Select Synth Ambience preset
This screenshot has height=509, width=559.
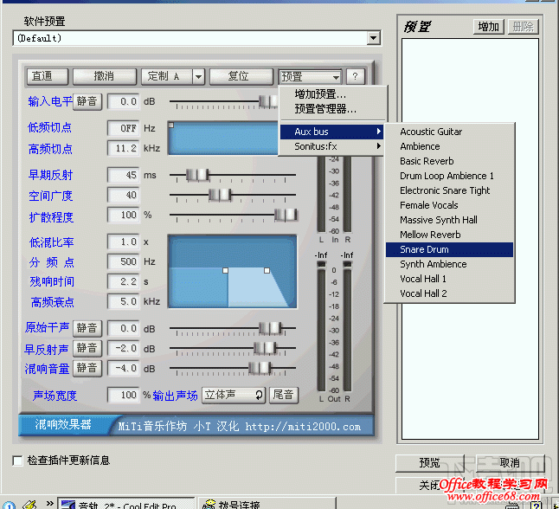pyautogui.click(x=449, y=264)
